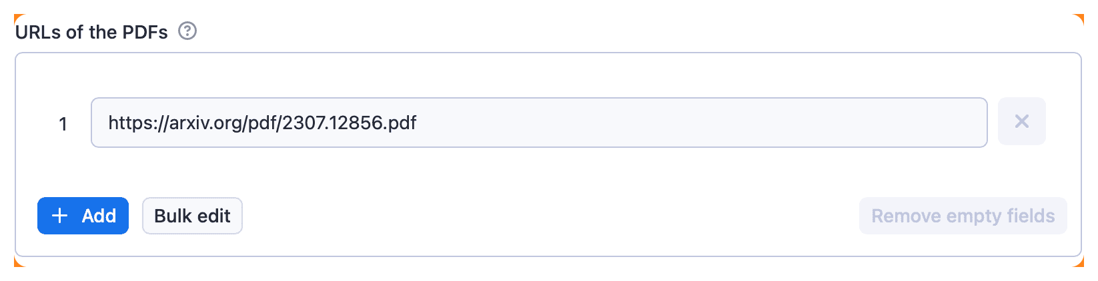Click the arxiv.org URL text
This screenshot has width=1098, height=281.
tap(262, 123)
